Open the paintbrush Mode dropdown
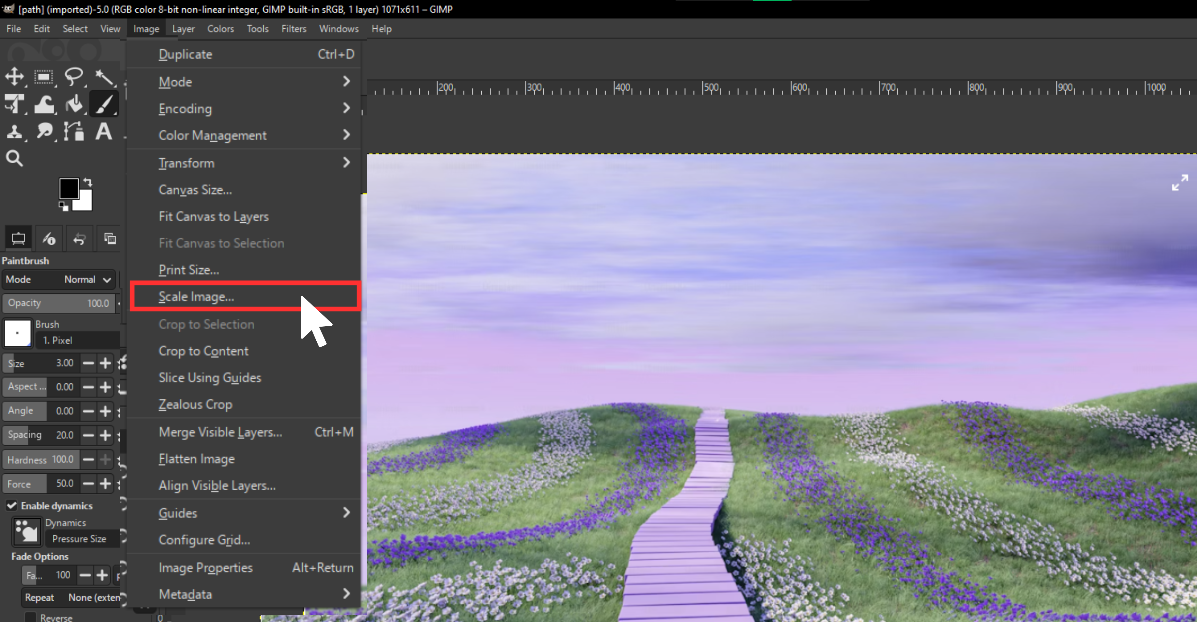1197x622 pixels. coord(58,279)
